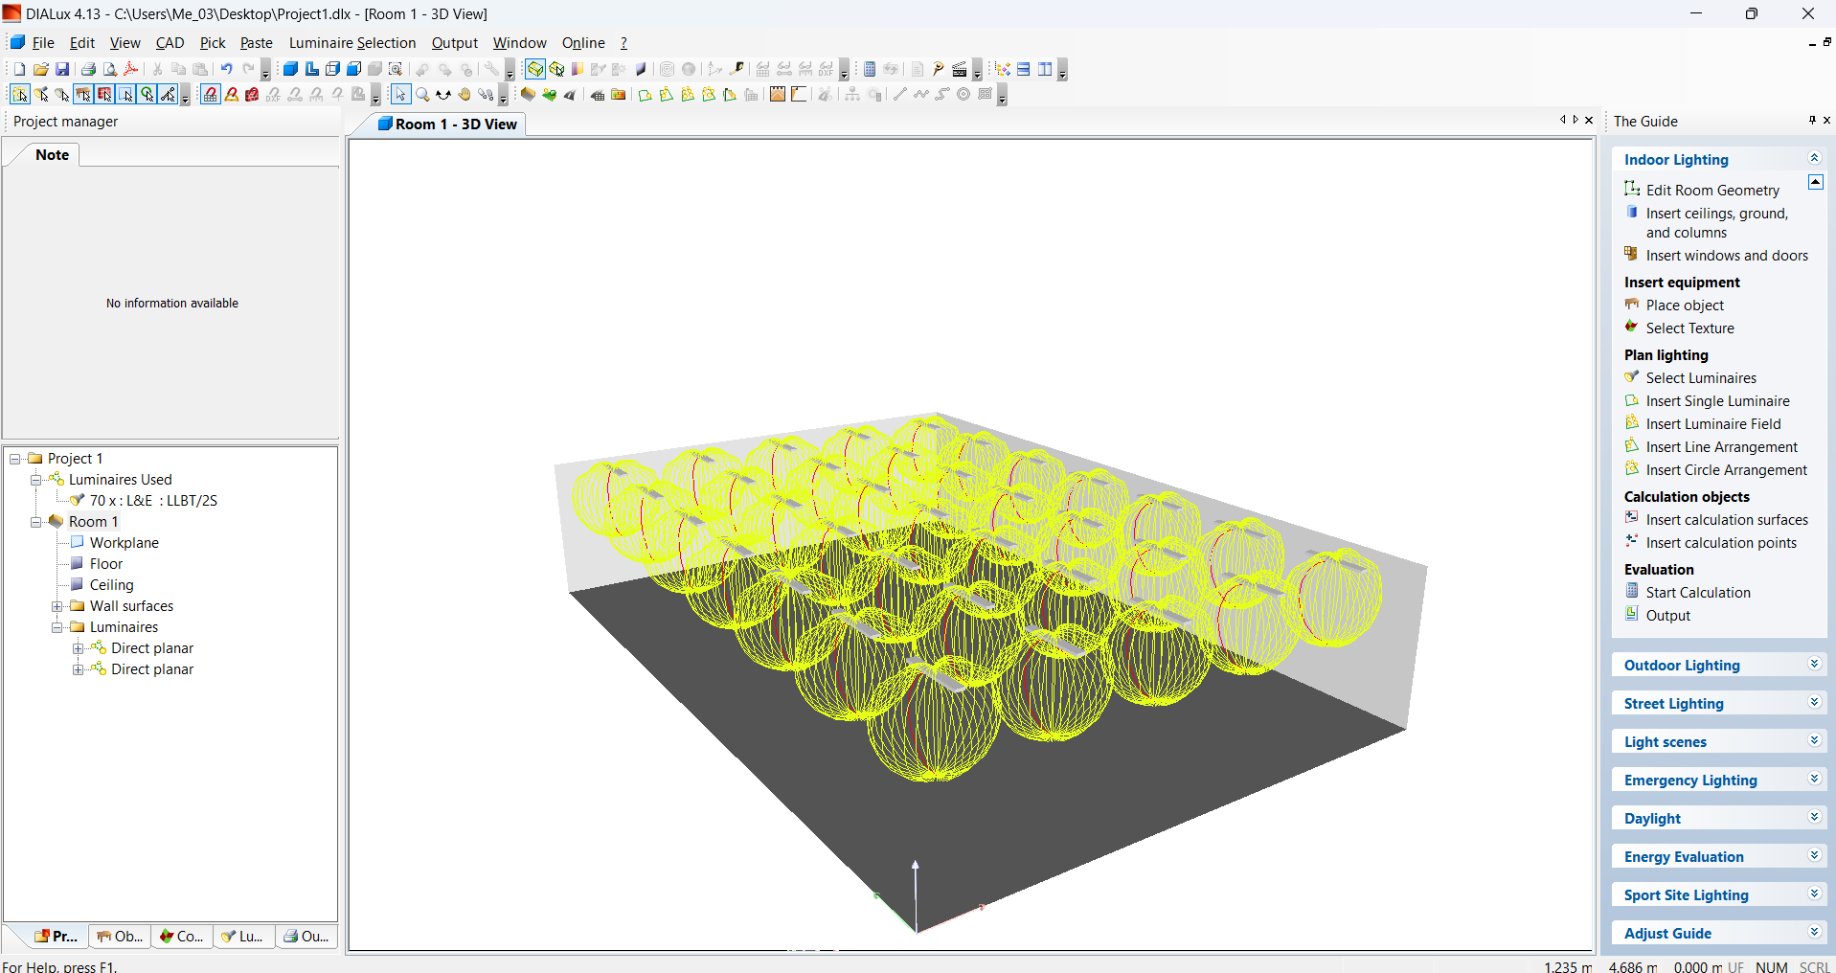Screen dimensions: 1836x973
Task: Click the new exterior scene toolbar icon
Action: point(549,94)
